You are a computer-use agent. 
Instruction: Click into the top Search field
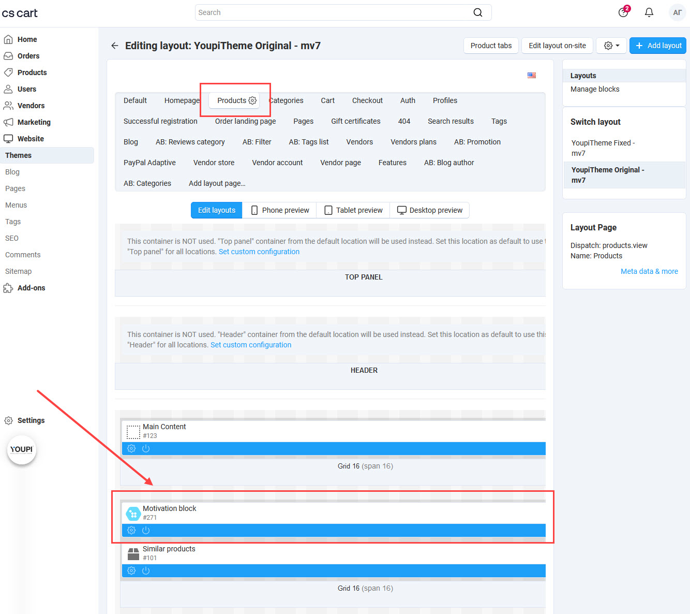(x=331, y=12)
